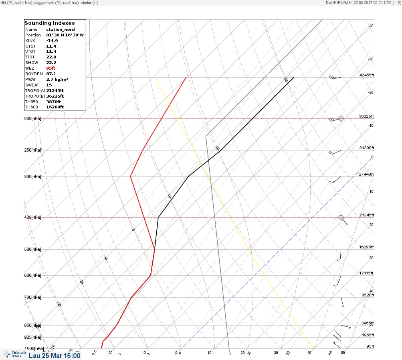Screen dimensions: 402x360
Task: Click the BOYDEN value 87.1
Action: pos(51,74)
